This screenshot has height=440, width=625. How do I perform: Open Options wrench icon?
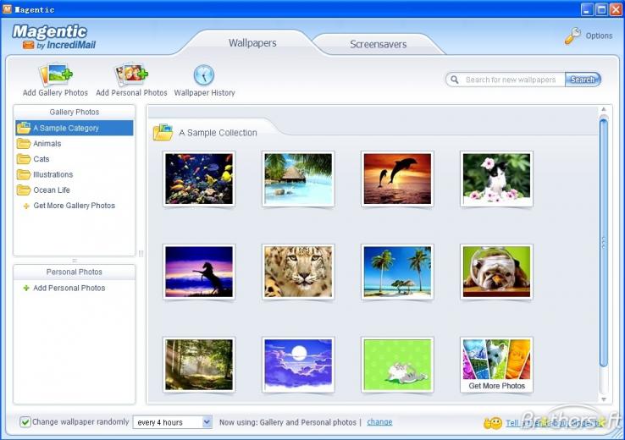coord(572,36)
